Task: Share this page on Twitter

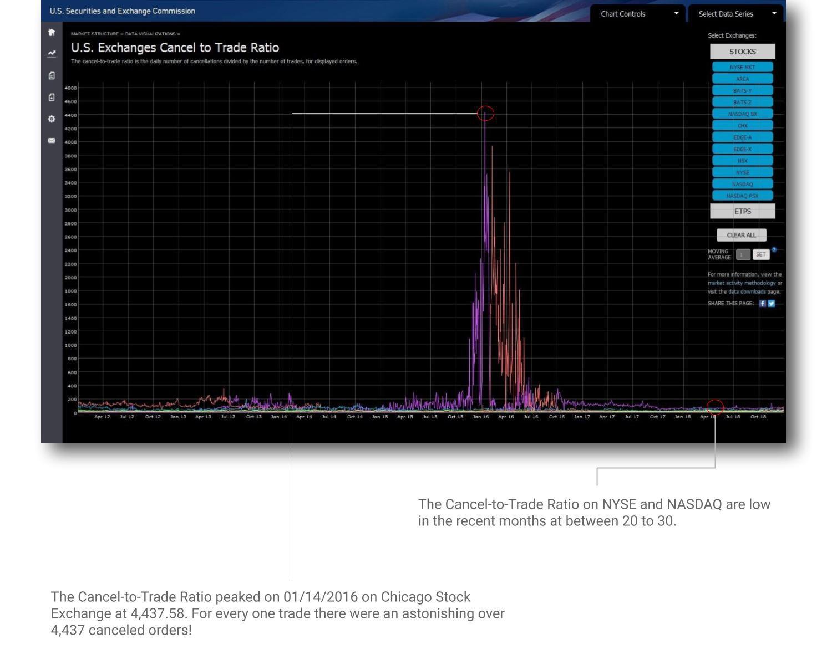Action: (771, 304)
